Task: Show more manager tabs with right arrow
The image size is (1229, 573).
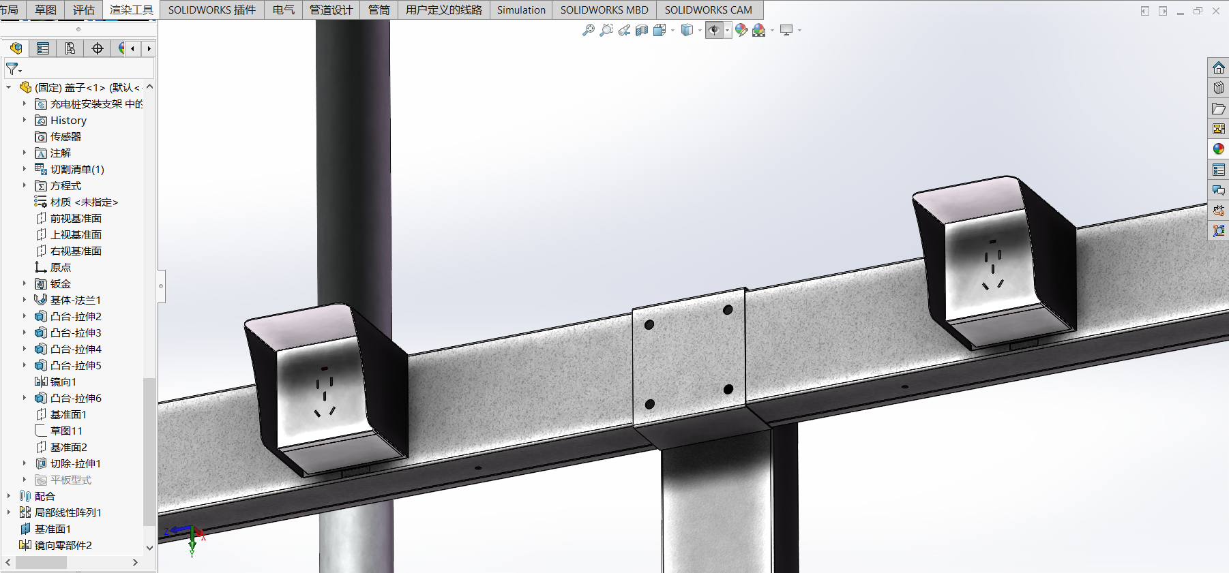Action: [x=149, y=48]
